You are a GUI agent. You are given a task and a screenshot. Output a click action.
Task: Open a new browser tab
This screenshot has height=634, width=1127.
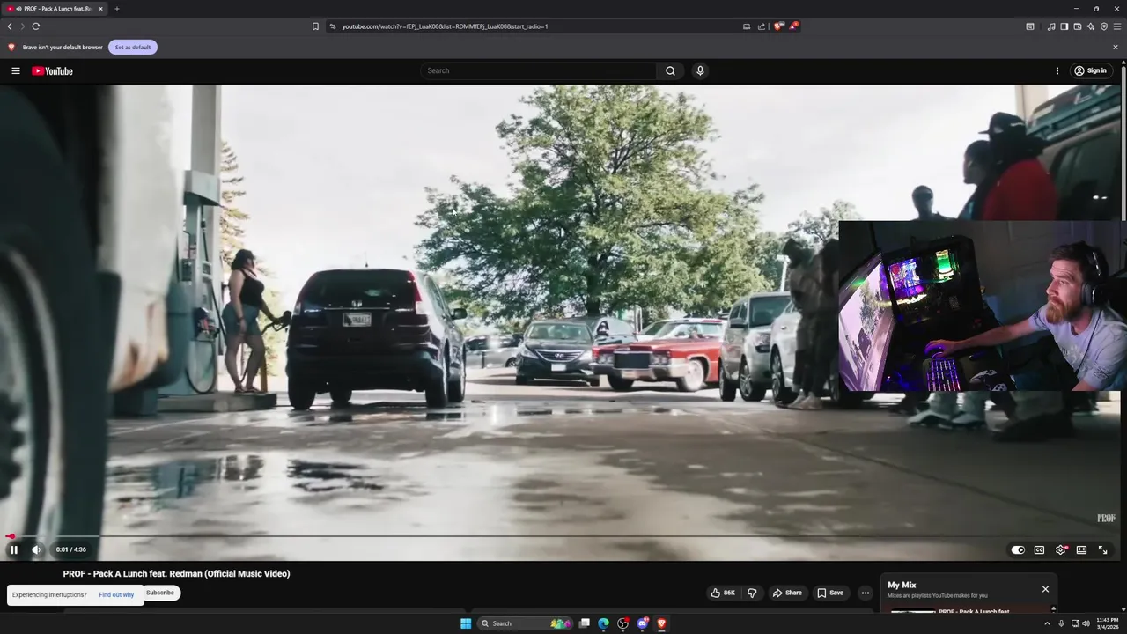click(117, 9)
